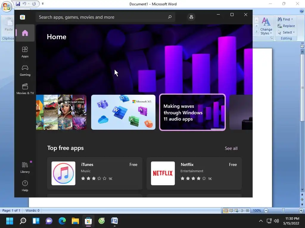Image resolution: width=305 pixels, height=228 pixels.
Task: Open Help in Store sidebar
Action: 25,186
